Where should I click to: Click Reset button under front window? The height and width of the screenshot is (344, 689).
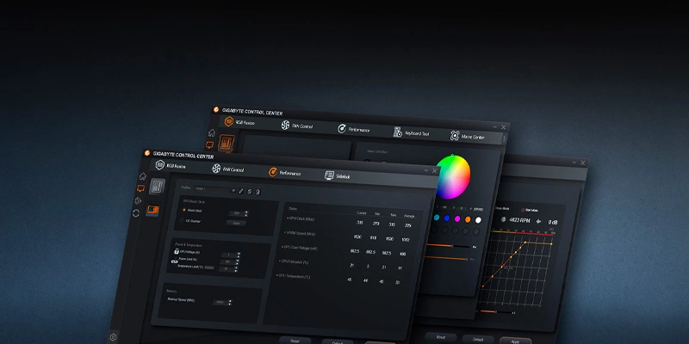pyautogui.click(x=295, y=340)
